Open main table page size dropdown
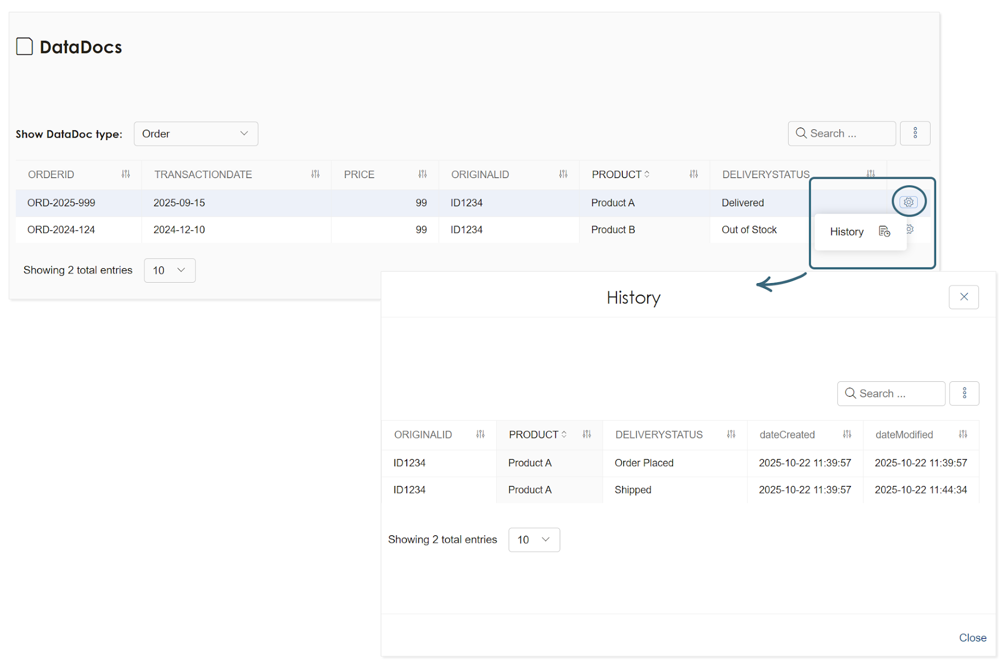Image resolution: width=1005 pixels, height=664 pixels. (x=169, y=270)
